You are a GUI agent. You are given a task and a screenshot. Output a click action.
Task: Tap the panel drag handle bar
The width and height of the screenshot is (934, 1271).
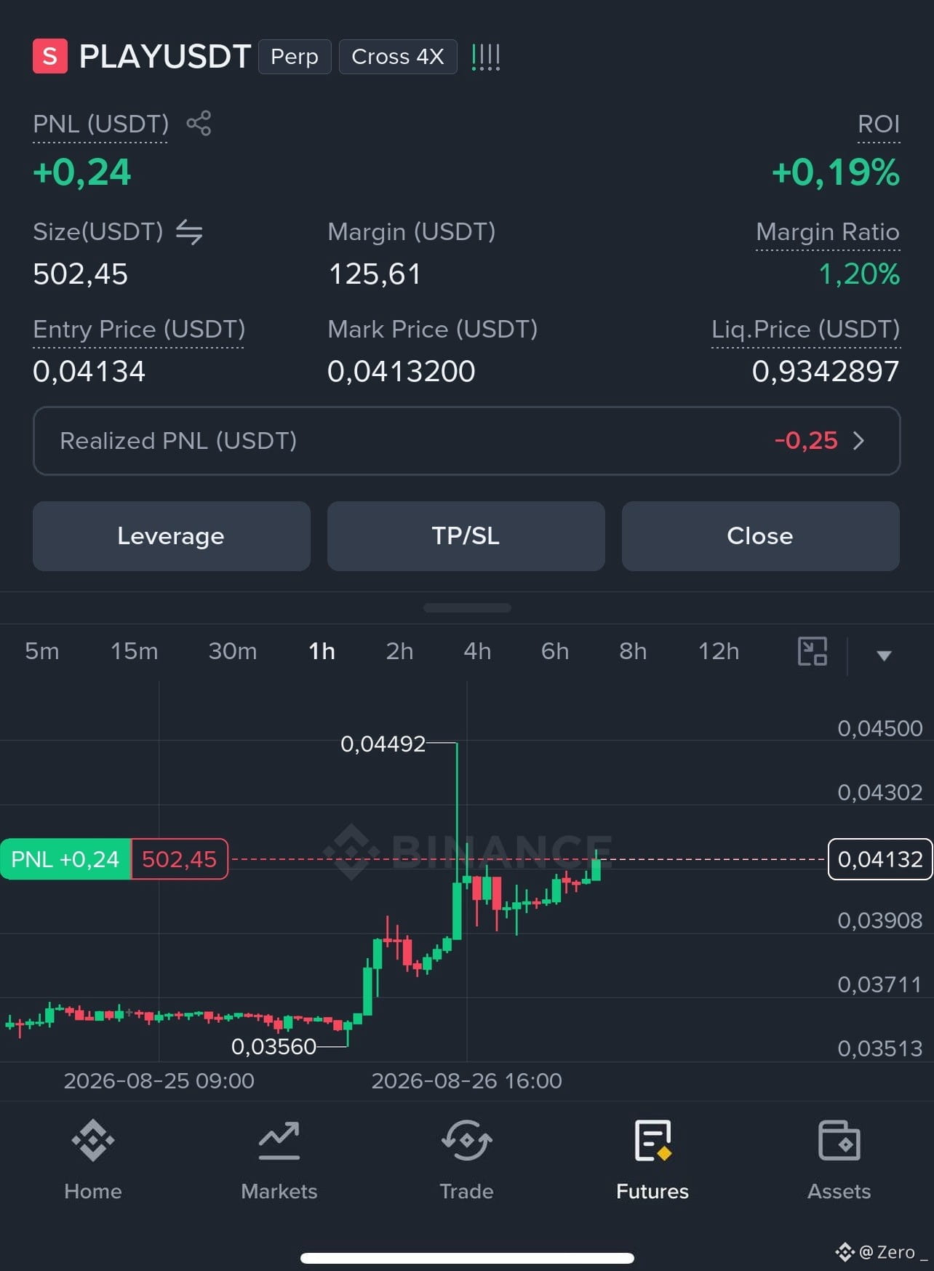[467, 607]
